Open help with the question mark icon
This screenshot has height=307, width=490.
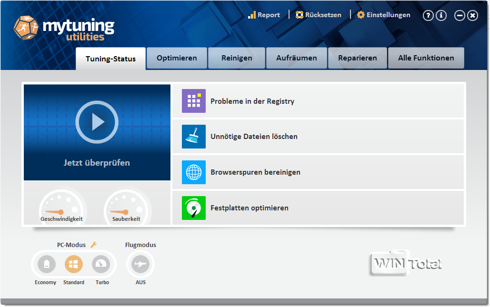point(428,15)
